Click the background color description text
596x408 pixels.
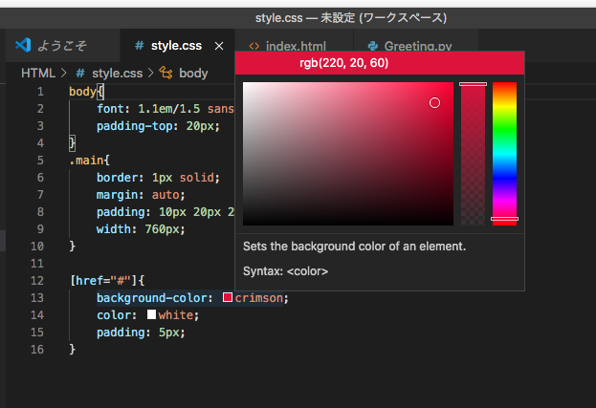tap(354, 247)
